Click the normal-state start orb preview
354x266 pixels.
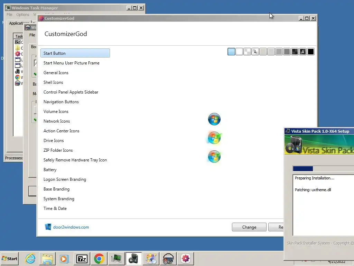(214, 119)
